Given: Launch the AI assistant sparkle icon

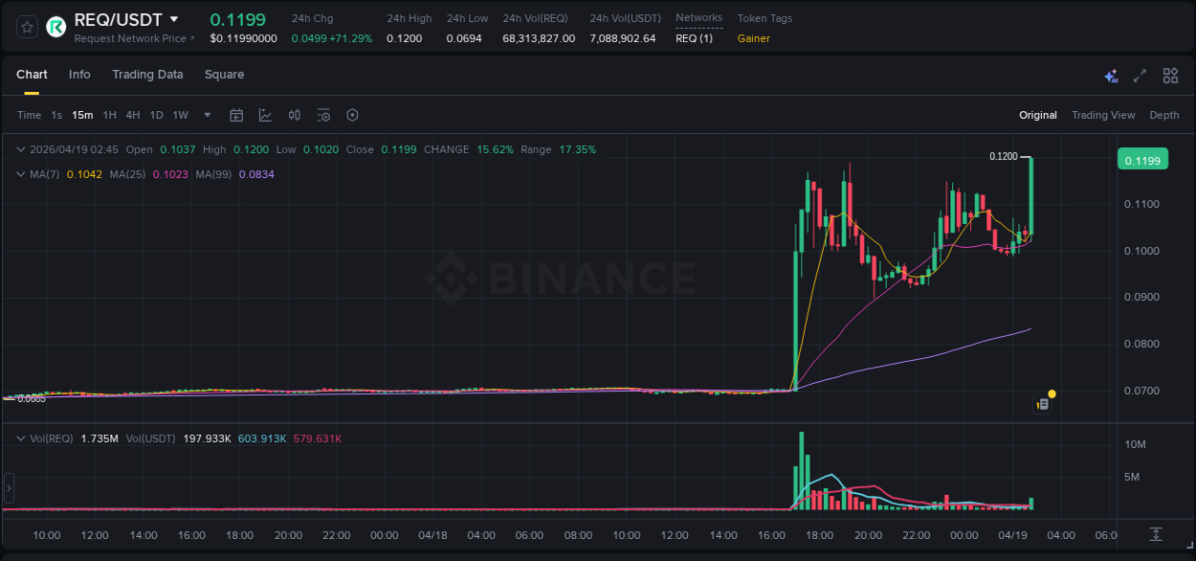Looking at the screenshot, I should click(1111, 75).
